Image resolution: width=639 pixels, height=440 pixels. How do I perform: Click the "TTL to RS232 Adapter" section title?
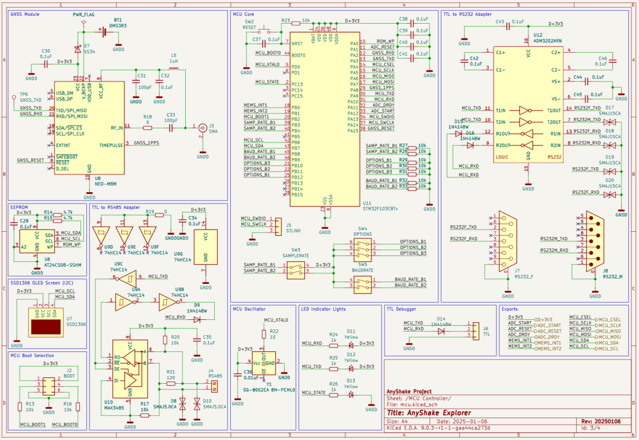[467, 14]
